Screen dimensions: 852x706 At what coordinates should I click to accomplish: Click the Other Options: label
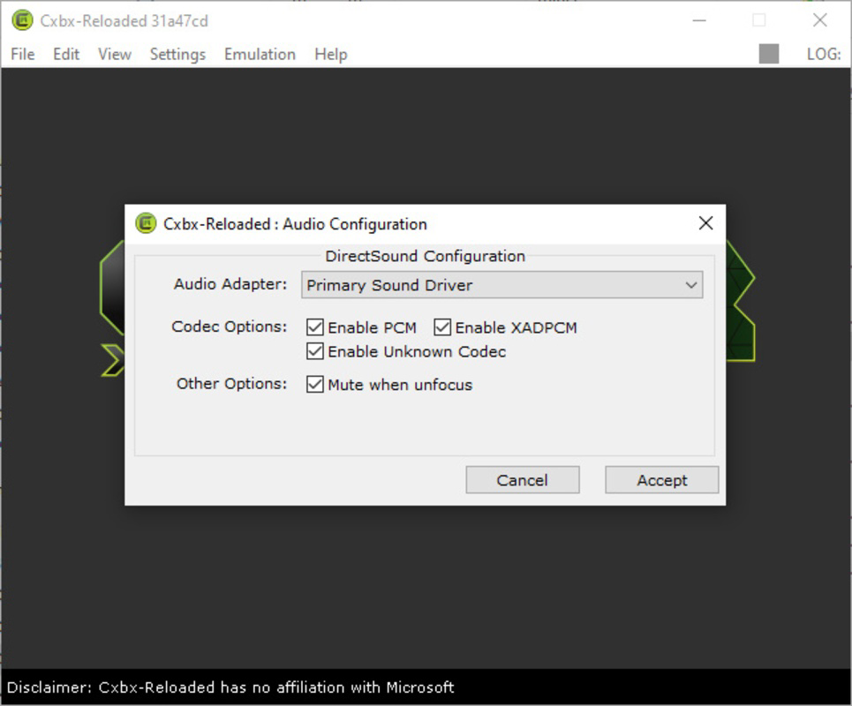click(x=231, y=383)
